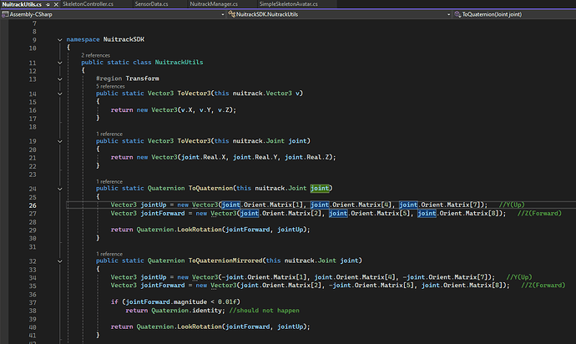The image size is (576, 344).
Task: Click line number 26 in the gutter
Action: [x=33, y=205]
